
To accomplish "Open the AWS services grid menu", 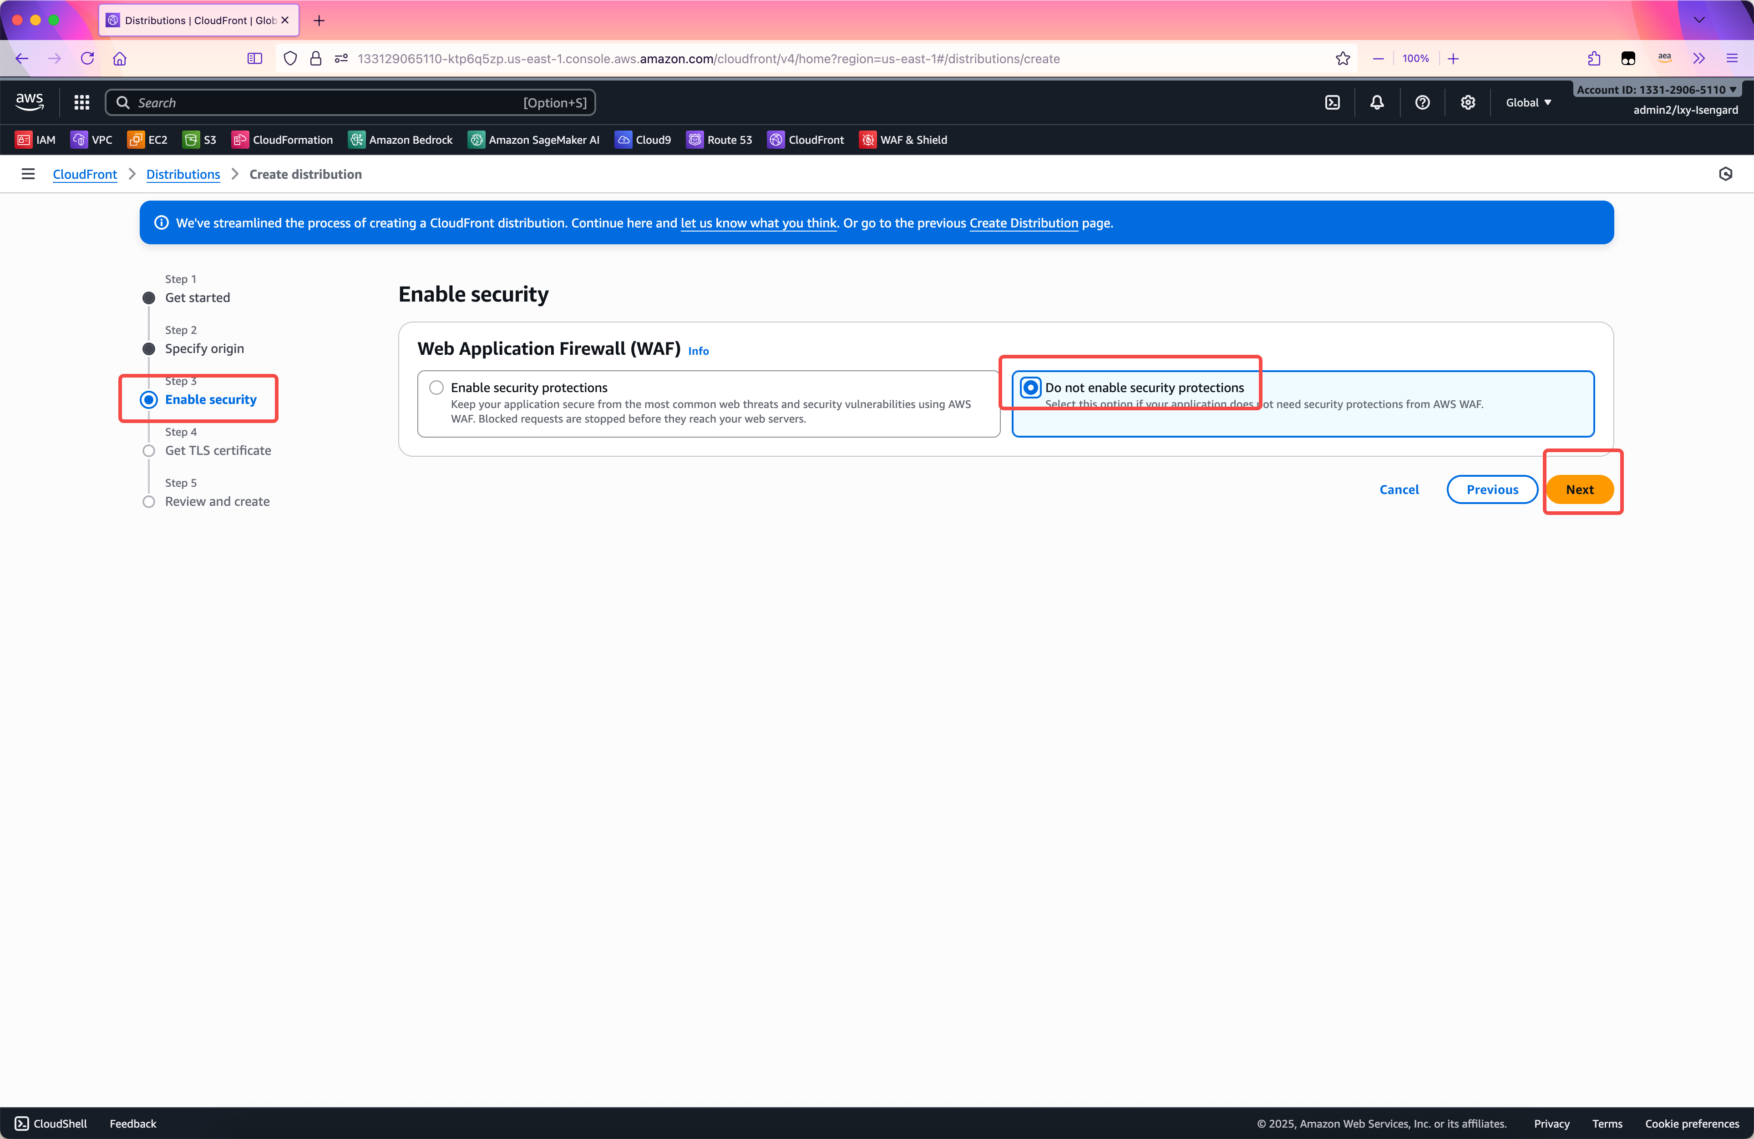I will [x=82, y=102].
